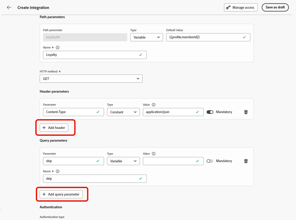Viewport: 296px width, 220px height.
Task: Delete the skip query parameter with trash icon
Action: (x=246, y=161)
